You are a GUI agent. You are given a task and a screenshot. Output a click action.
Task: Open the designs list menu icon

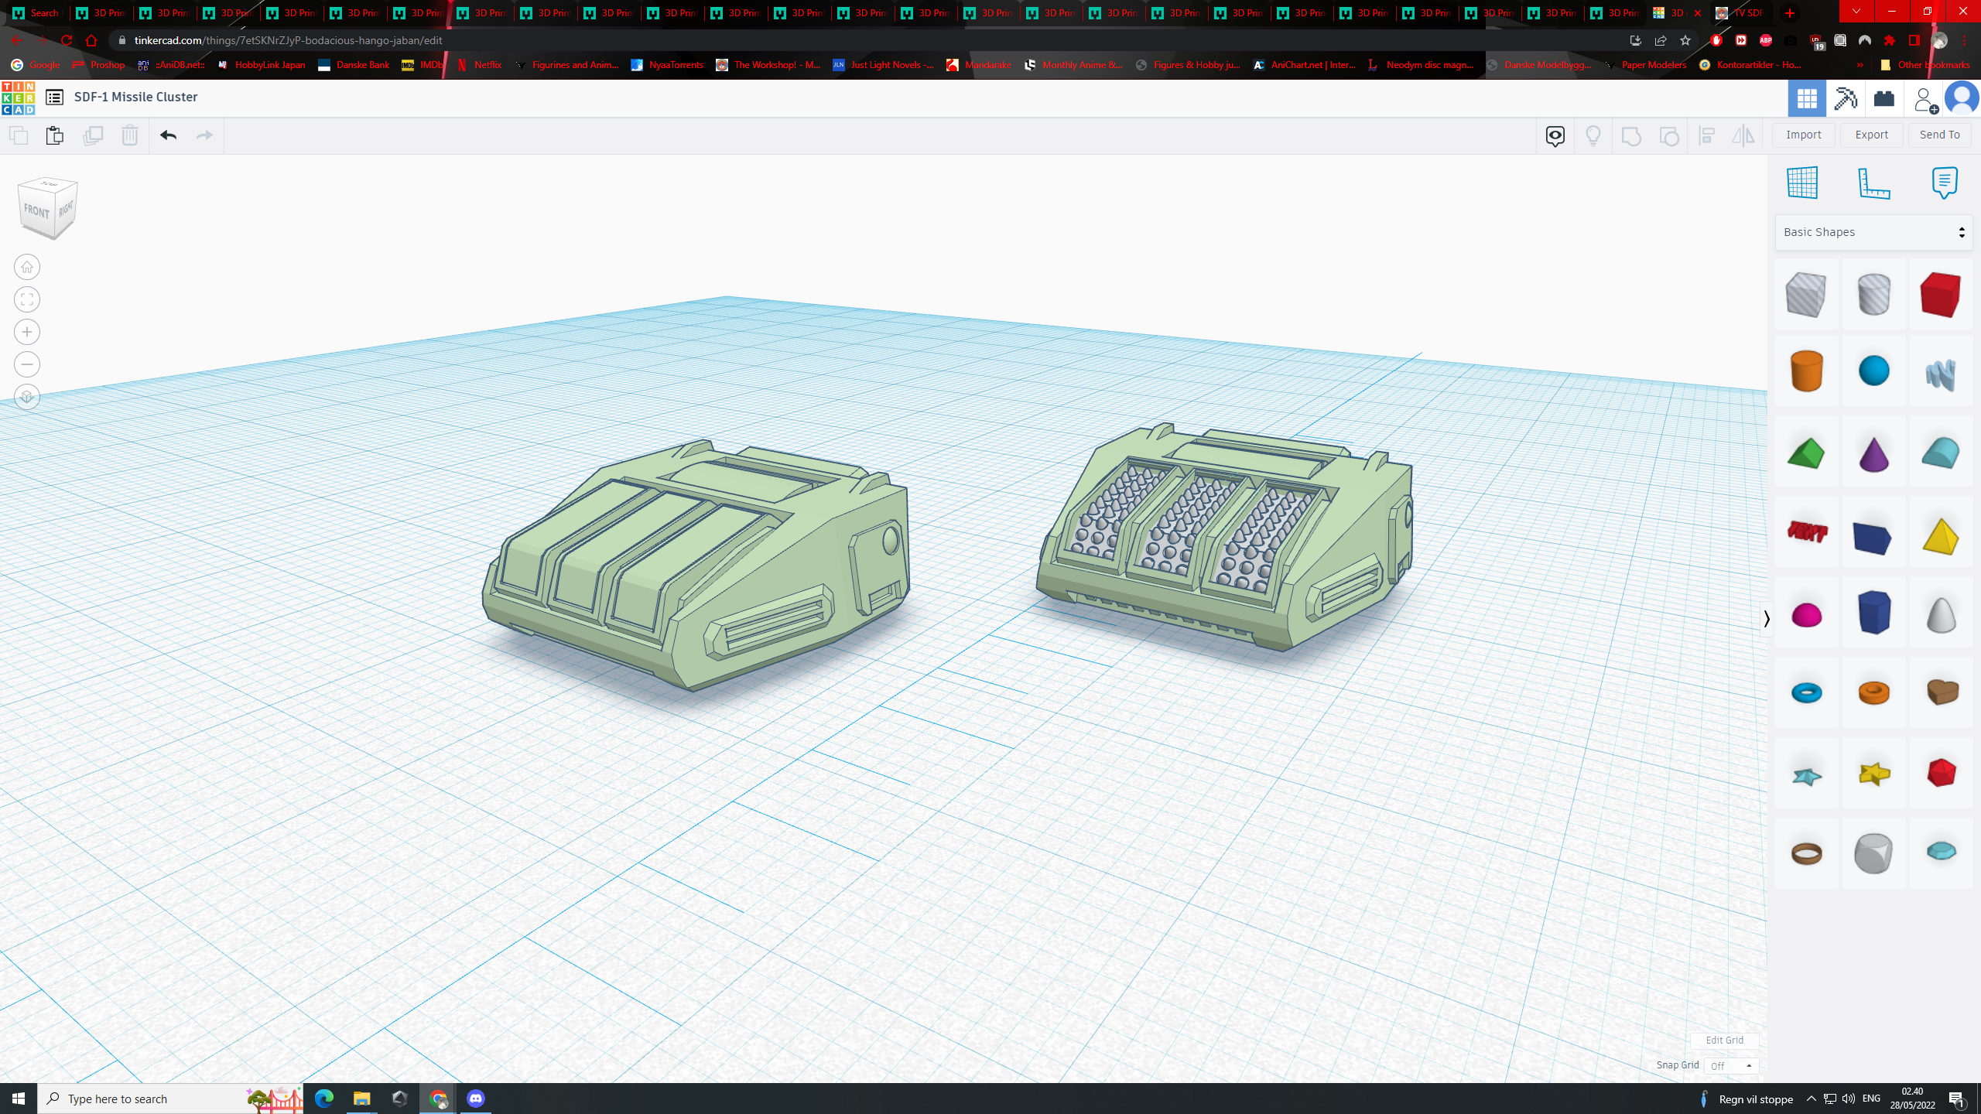pyautogui.click(x=54, y=97)
